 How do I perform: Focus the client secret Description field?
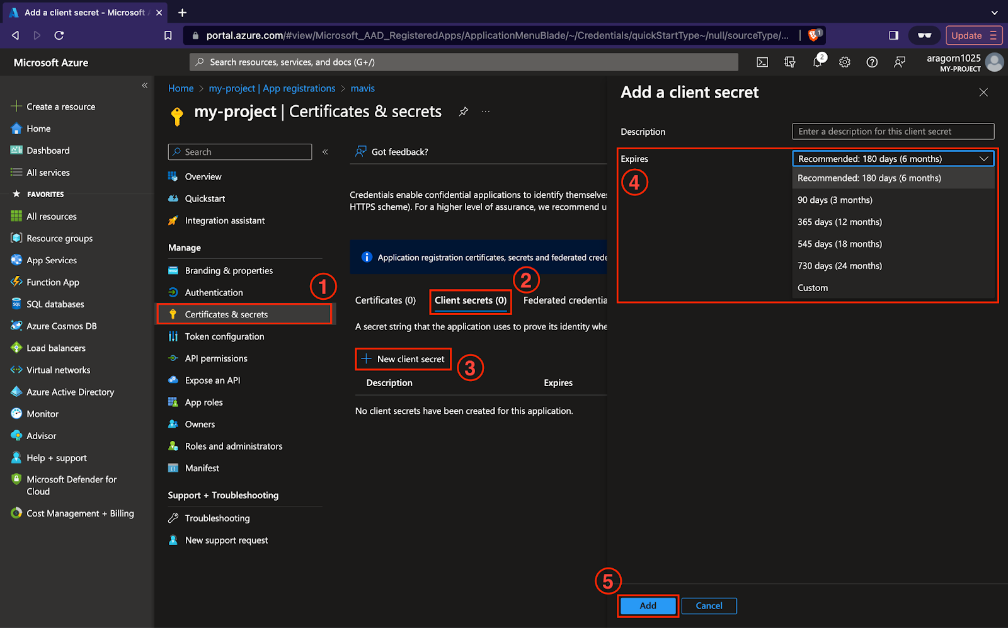893,132
